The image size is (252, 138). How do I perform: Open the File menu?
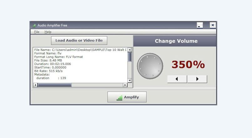point(37,32)
